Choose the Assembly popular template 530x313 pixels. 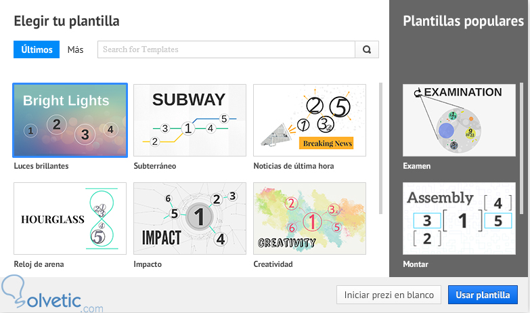pyautogui.click(x=459, y=218)
